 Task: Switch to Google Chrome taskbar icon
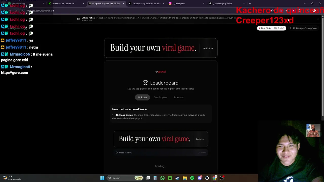pyautogui.click(x=214, y=178)
